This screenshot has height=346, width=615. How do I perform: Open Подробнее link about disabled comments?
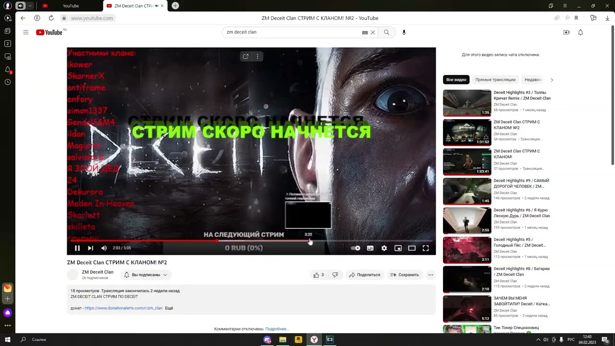(x=276, y=329)
